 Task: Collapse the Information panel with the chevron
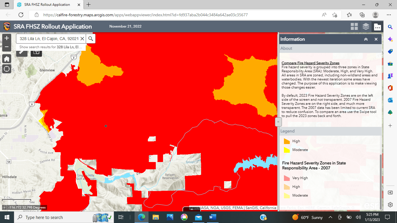pos(366,39)
